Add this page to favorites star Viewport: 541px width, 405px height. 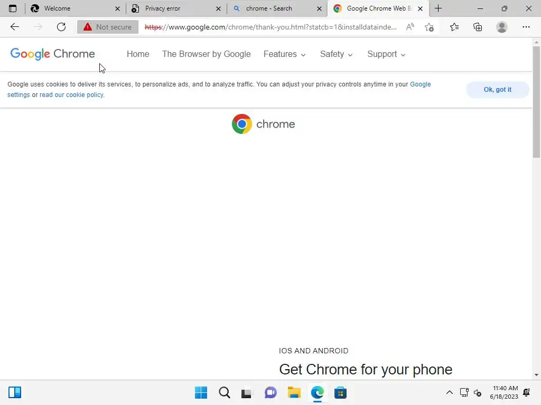pos(429,27)
